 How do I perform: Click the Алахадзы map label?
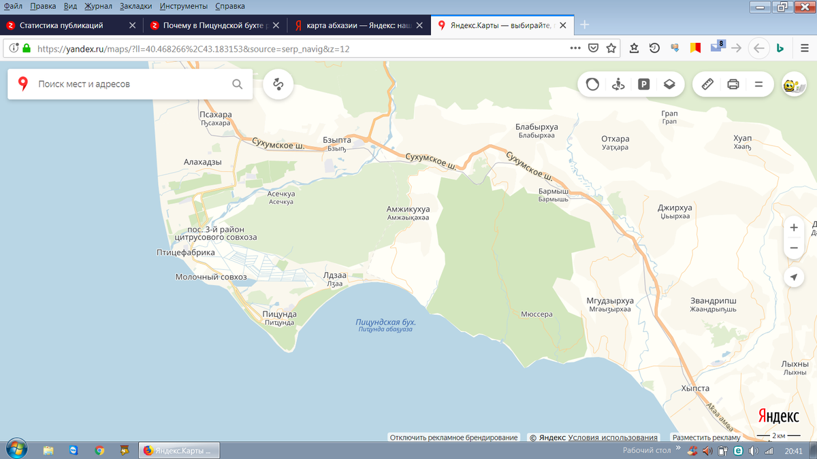point(203,163)
